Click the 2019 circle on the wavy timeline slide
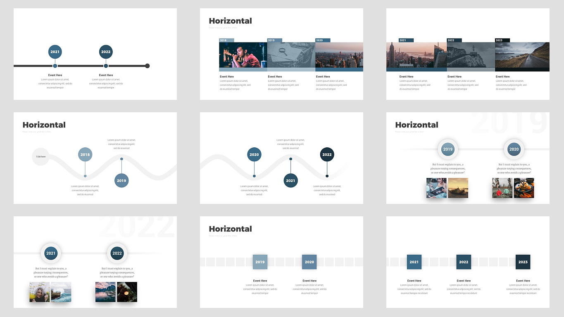This screenshot has width=564, height=317. 122,180
